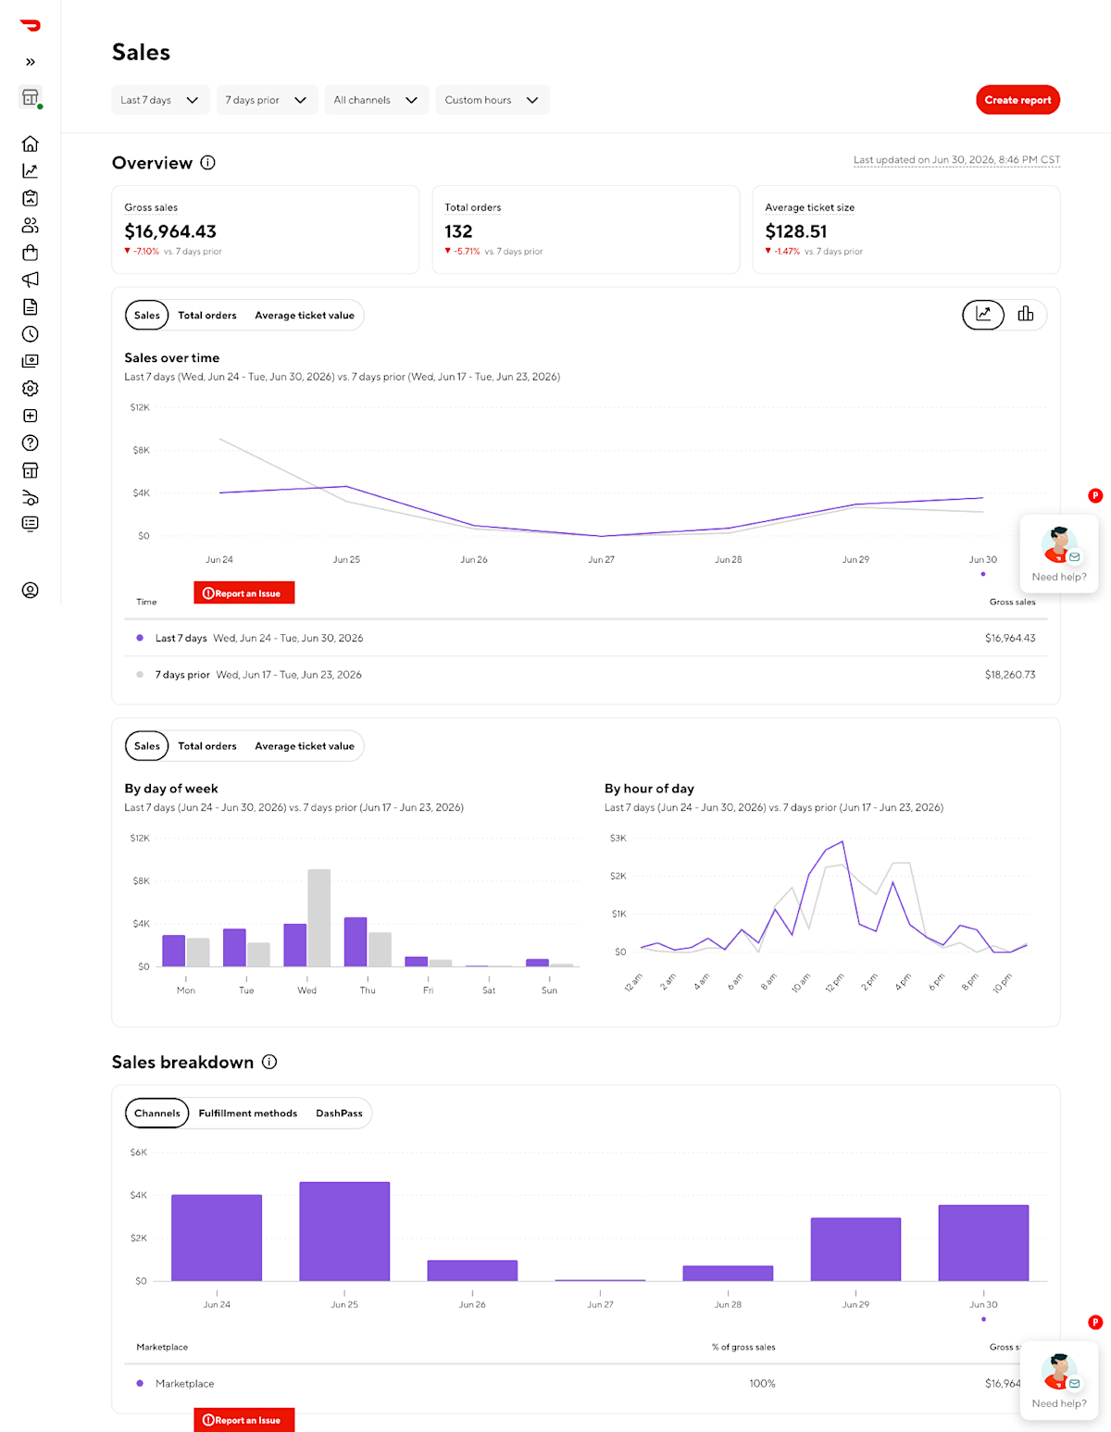Click the Jun 30 bar in Sales breakdown
This screenshot has width=1111, height=1432.
point(983,1243)
